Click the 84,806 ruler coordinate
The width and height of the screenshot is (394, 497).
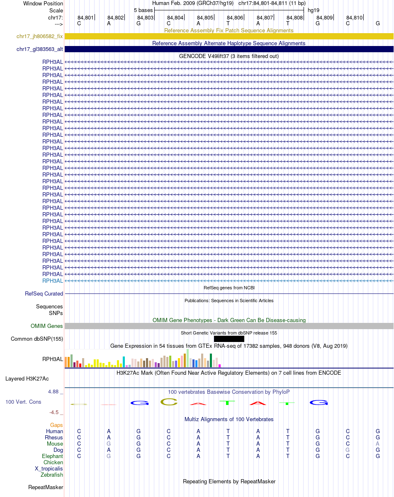coord(235,18)
